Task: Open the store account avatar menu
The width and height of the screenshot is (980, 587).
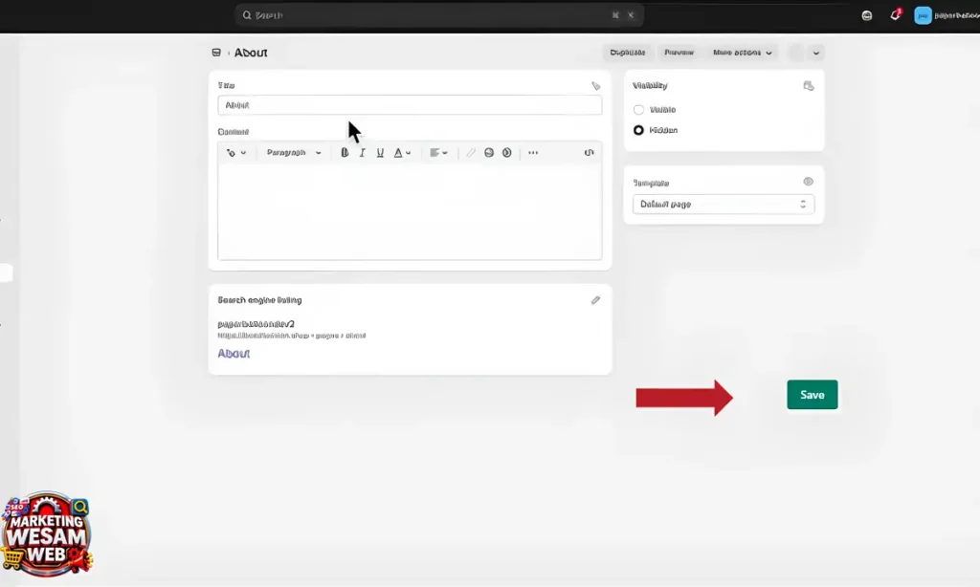Action: [923, 15]
